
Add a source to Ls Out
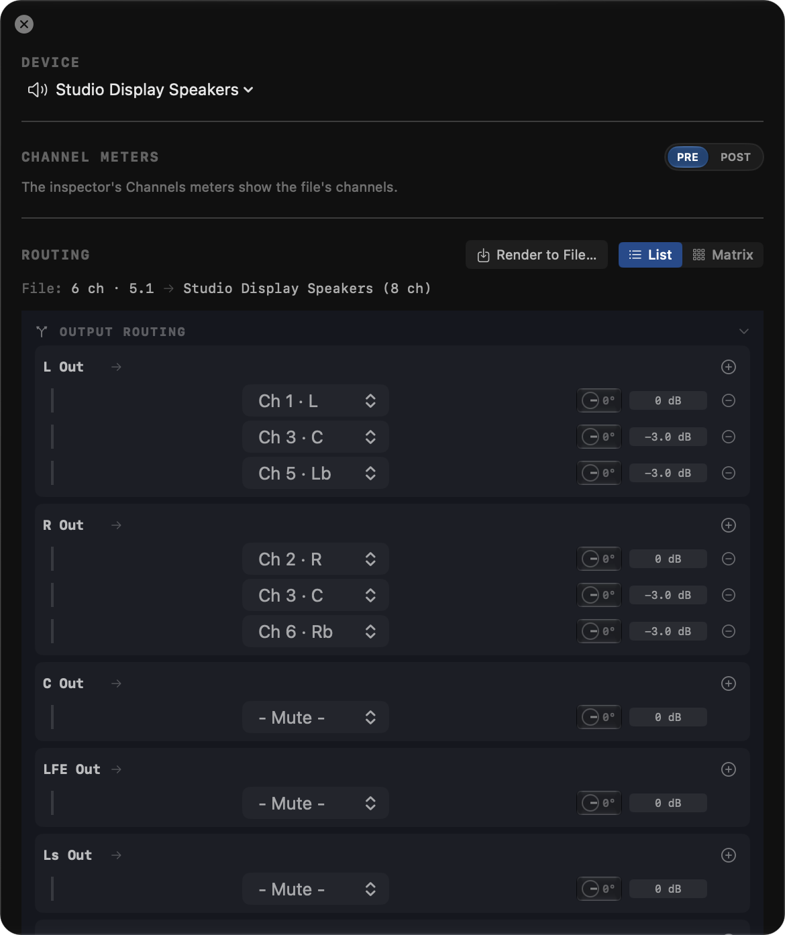(x=729, y=855)
